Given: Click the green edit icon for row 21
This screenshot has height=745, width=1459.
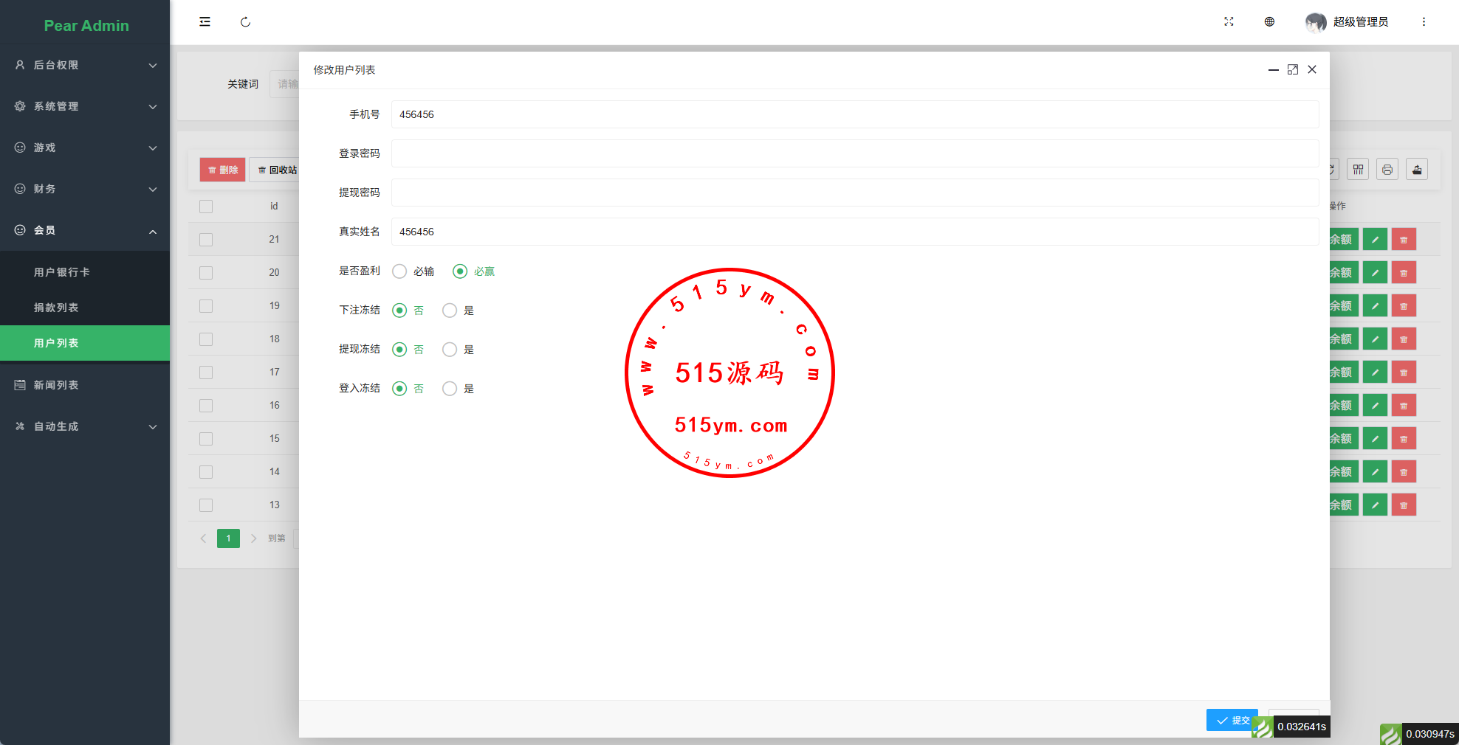Looking at the screenshot, I should [1375, 240].
